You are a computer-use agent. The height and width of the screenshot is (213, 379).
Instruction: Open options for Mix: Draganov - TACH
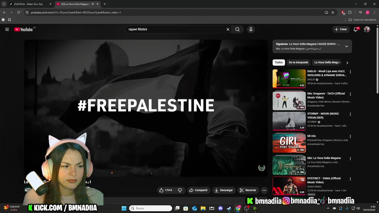(350, 94)
